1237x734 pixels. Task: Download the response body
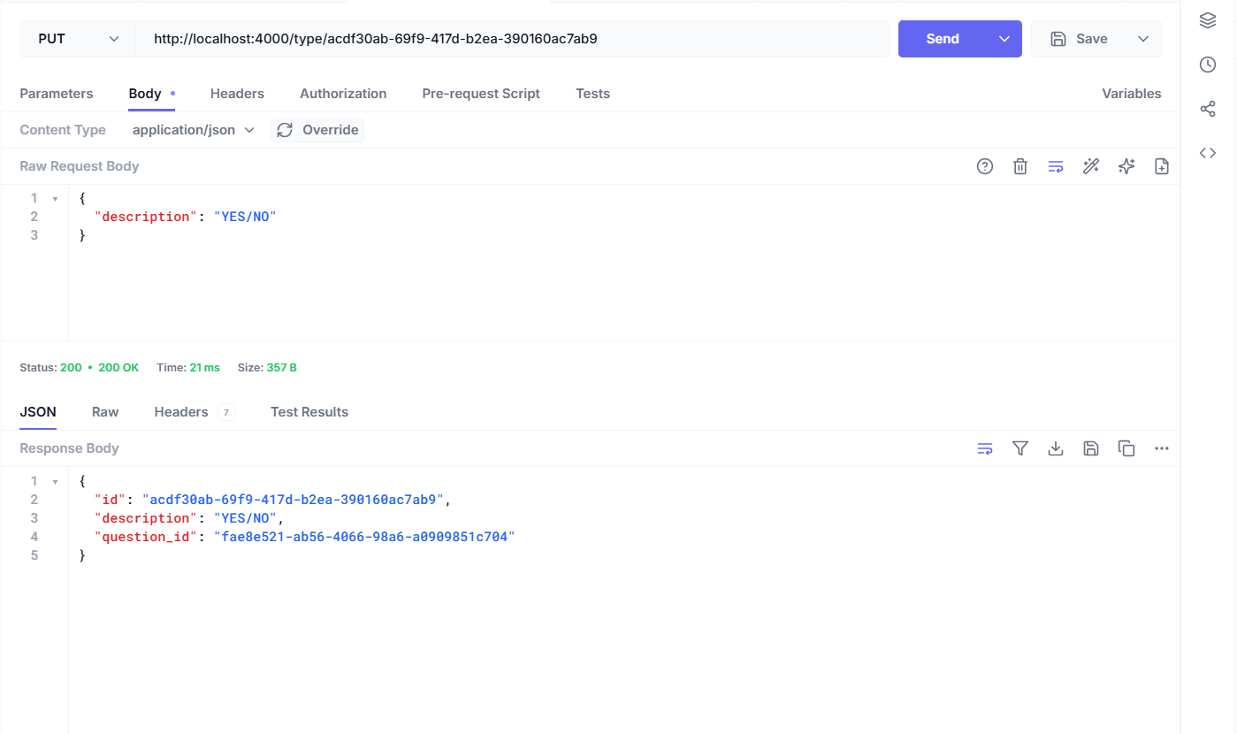[x=1055, y=448]
